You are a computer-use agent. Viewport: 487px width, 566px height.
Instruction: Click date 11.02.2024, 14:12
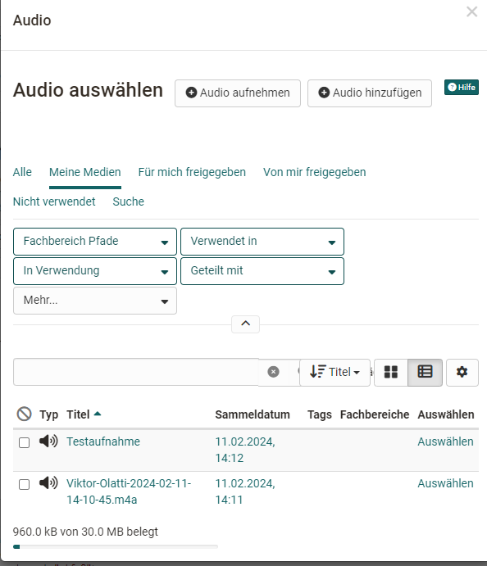click(245, 450)
